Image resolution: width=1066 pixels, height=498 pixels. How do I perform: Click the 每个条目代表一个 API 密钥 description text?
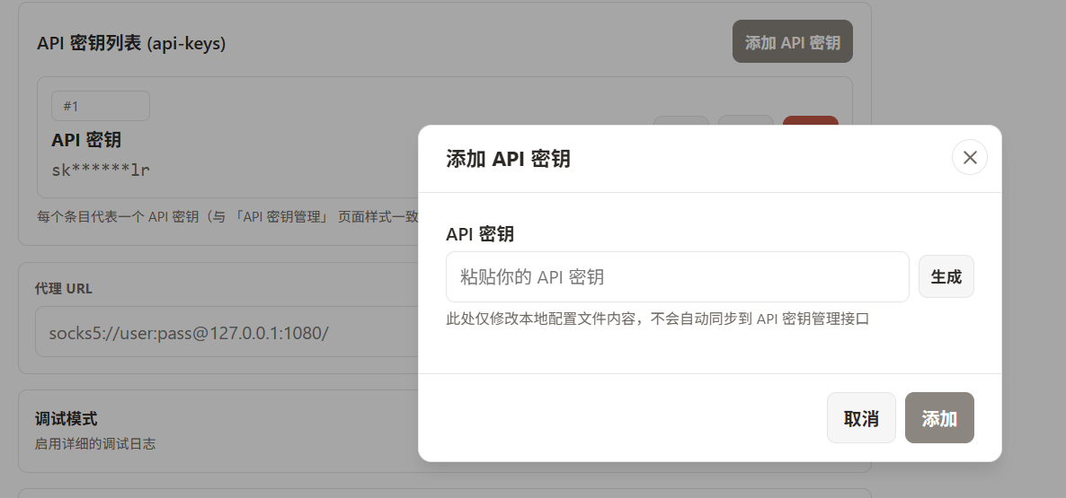(x=227, y=217)
